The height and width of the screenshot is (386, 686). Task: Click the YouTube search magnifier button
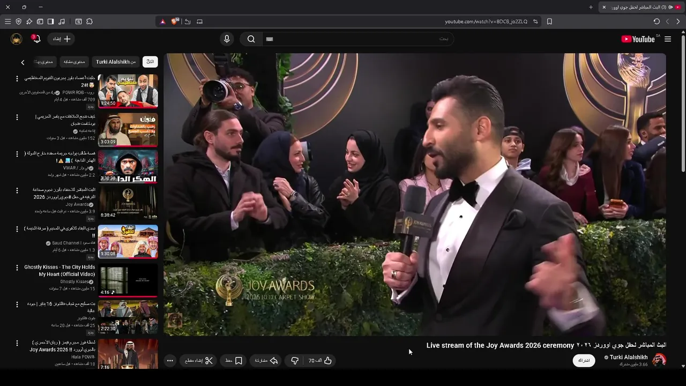tap(251, 39)
